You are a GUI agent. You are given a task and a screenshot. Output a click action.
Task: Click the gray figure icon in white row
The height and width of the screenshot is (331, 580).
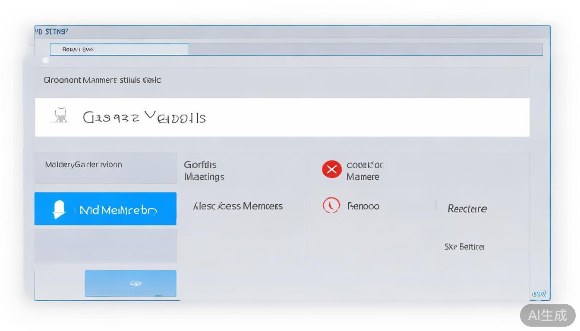[60, 116]
